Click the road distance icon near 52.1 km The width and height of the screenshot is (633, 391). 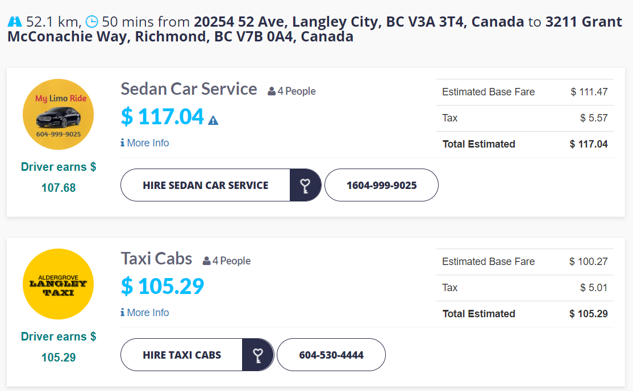[x=15, y=22]
